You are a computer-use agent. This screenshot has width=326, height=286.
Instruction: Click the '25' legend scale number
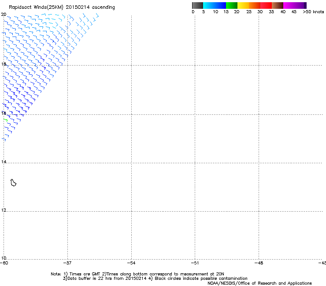249,12
